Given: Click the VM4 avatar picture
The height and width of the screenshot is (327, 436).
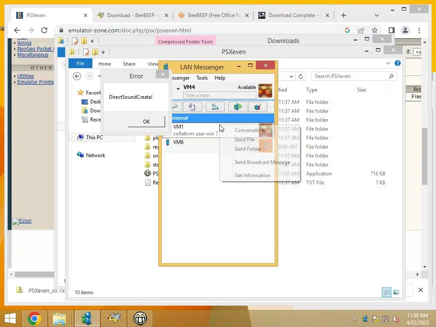Looking at the screenshot, I should click(265, 90).
